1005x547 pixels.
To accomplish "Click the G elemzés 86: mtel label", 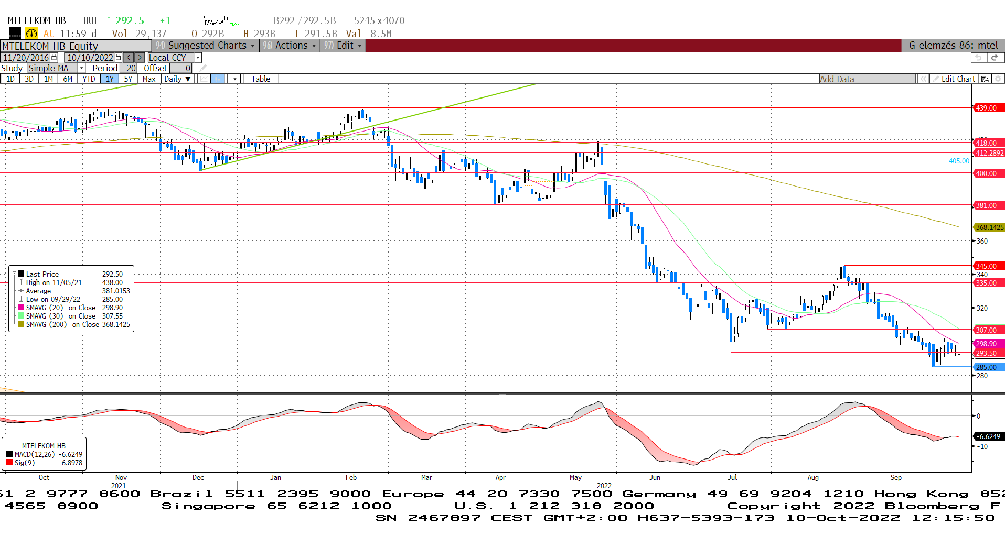I will (x=953, y=46).
